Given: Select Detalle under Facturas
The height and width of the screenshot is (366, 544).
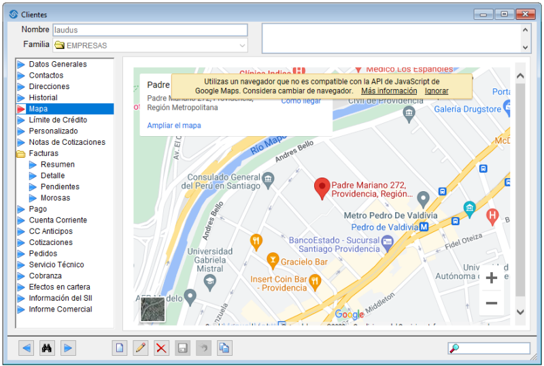Looking at the screenshot, I should coord(53,176).
